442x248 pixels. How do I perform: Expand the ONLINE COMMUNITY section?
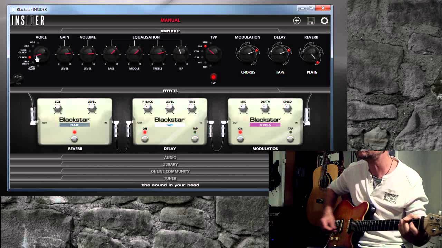170,172
